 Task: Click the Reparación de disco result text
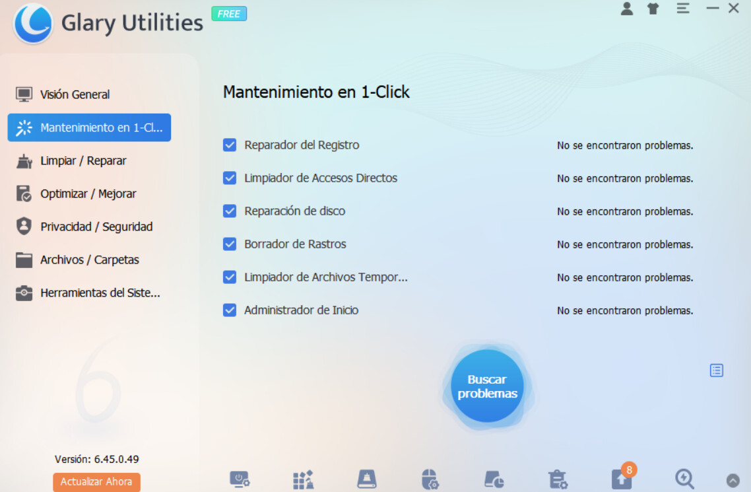[x=625, y=211]
